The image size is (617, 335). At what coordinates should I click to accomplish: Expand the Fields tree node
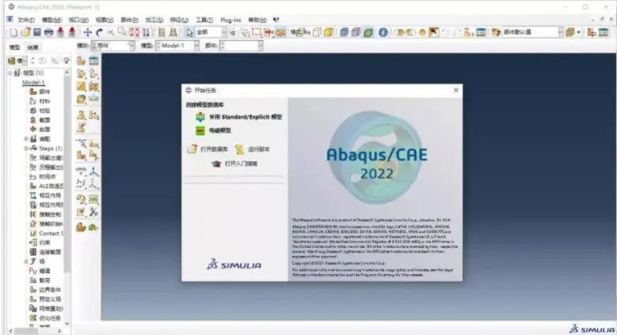tap(26, 262)
